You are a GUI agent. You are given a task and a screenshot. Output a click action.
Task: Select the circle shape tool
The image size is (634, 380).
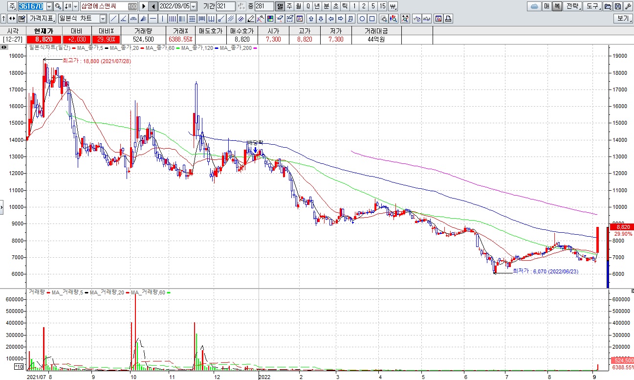[362, 19]
